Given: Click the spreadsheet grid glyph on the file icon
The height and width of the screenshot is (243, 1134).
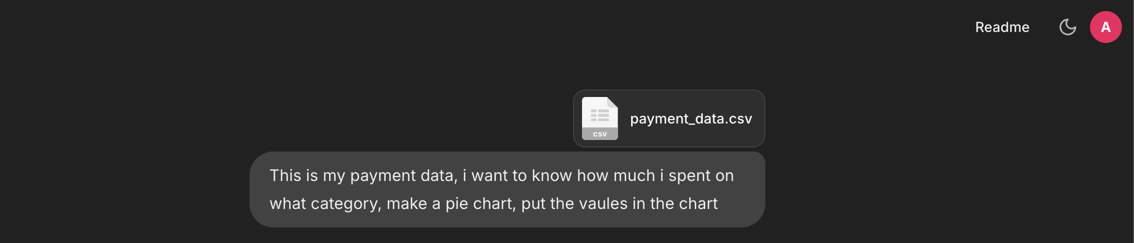Looking at the screenshot, I should pyautogui.click(x=600, y=115).
